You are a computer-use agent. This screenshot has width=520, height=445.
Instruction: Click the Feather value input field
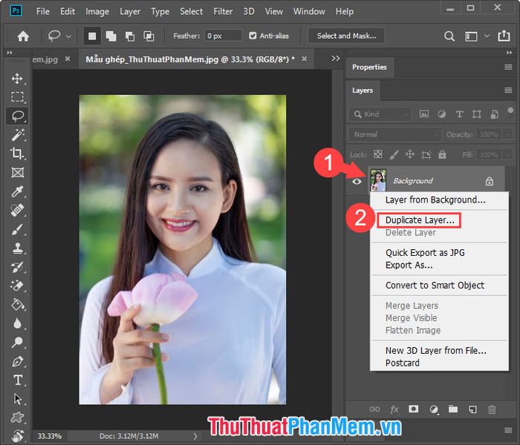pos(223,36)
